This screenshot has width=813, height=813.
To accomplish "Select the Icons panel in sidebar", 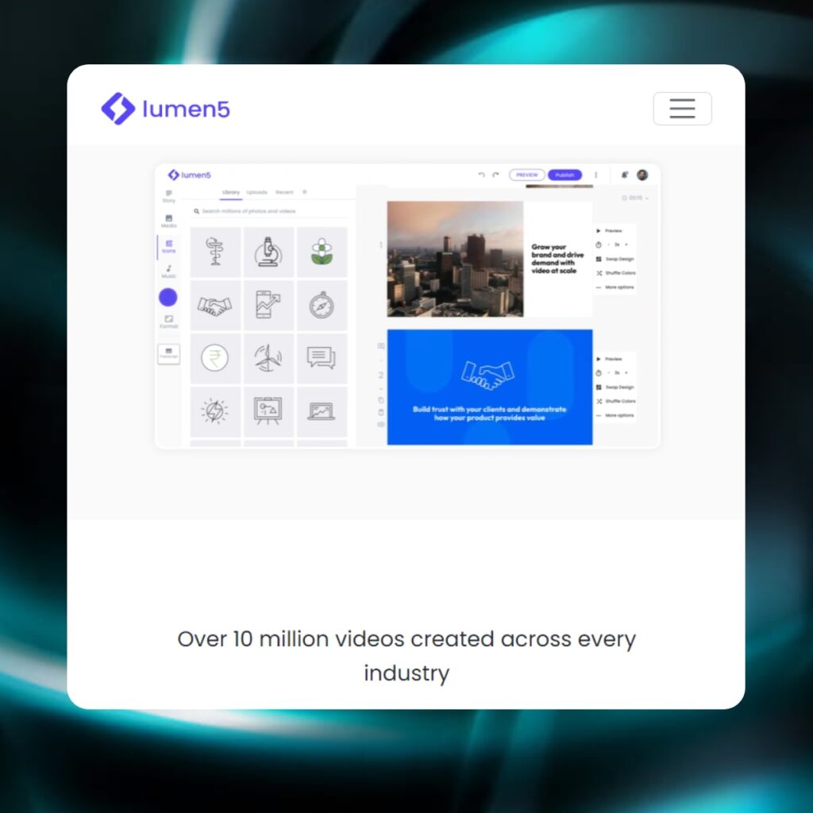I will click(x=168, y=247).
